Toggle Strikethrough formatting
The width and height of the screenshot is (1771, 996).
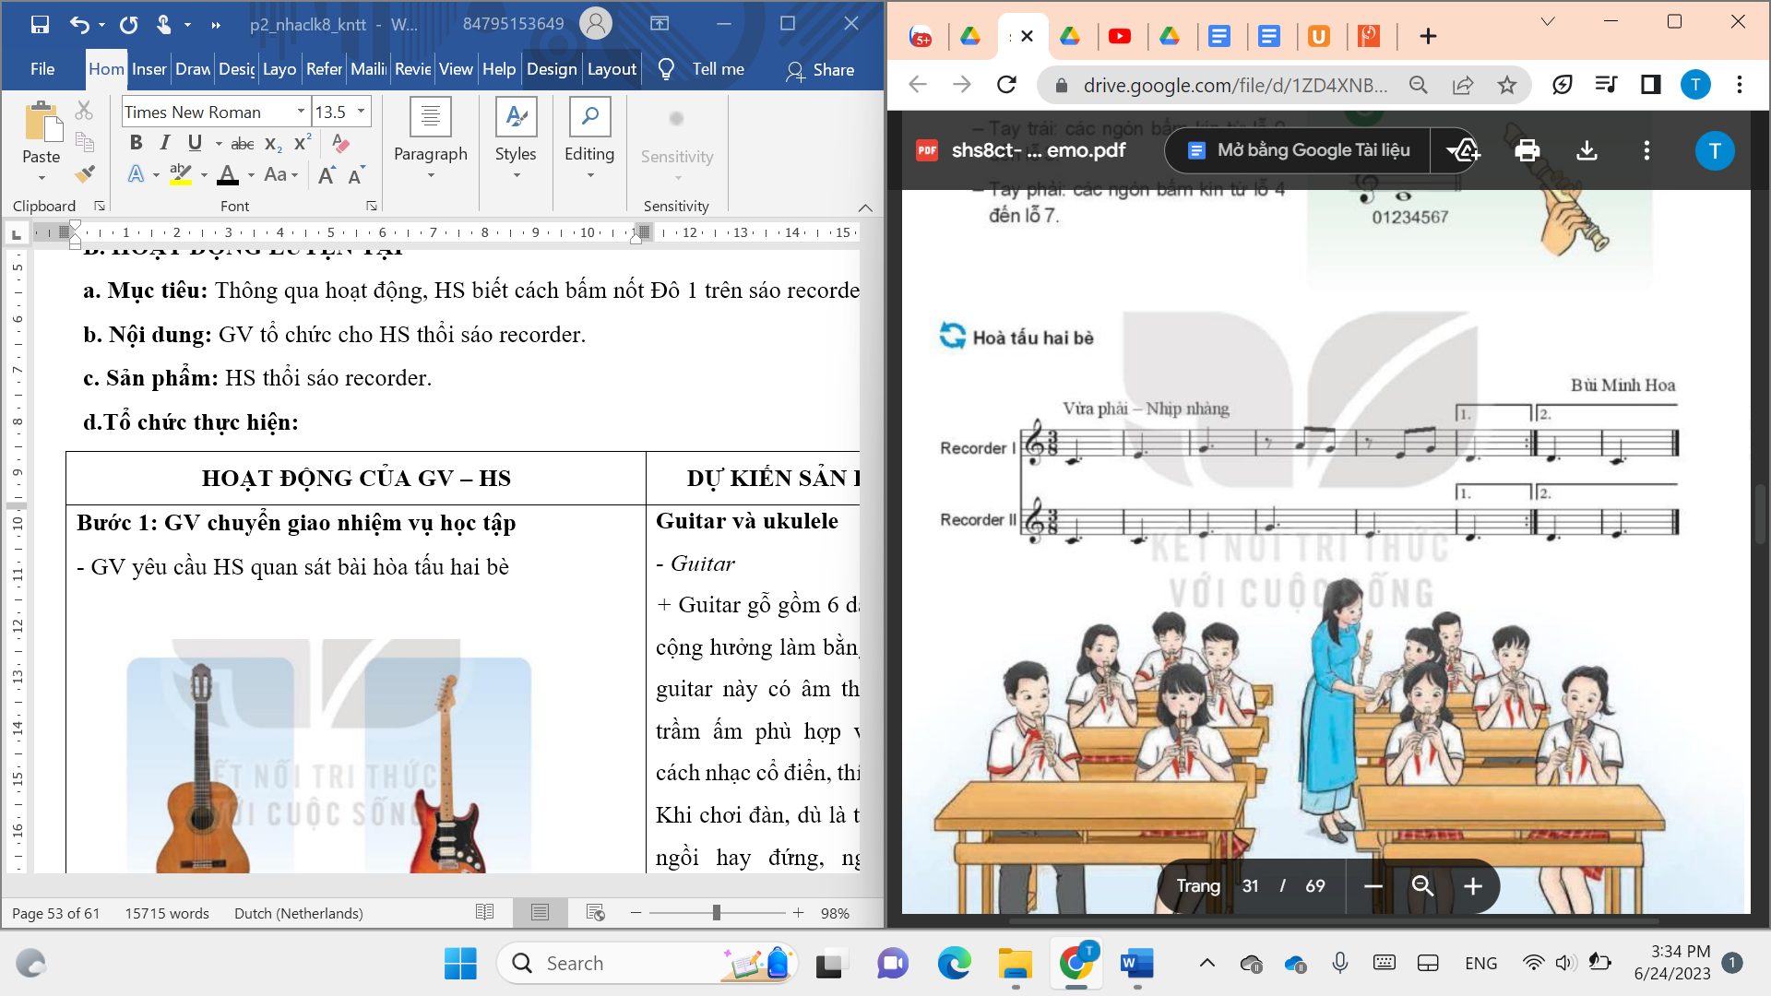243,144
